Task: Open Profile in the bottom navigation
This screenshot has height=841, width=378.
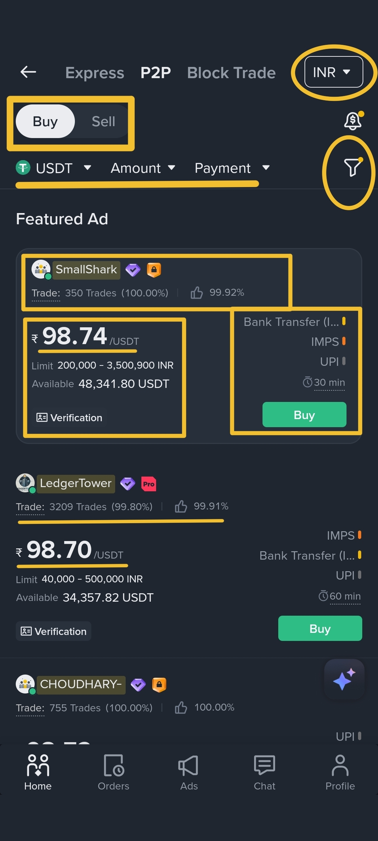Action: point(340,772)
